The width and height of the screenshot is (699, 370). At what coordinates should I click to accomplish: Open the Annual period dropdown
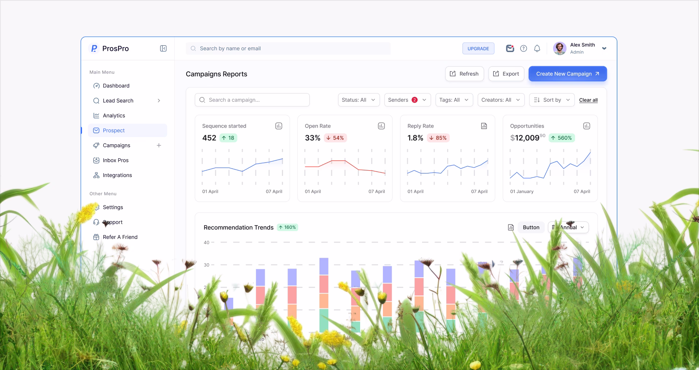568,228
